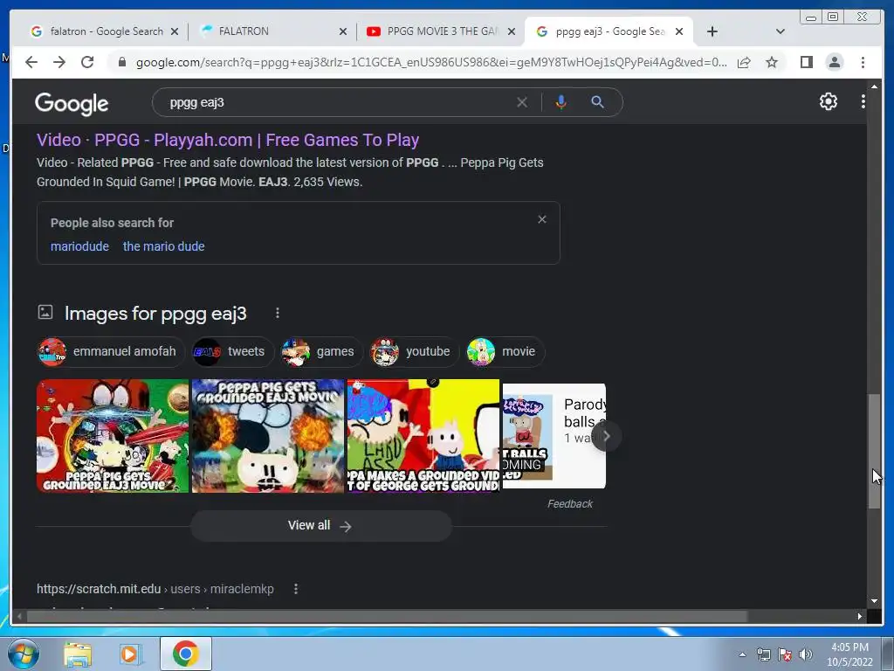
Task: Open the taskbar clock and date
Action: 849,654
